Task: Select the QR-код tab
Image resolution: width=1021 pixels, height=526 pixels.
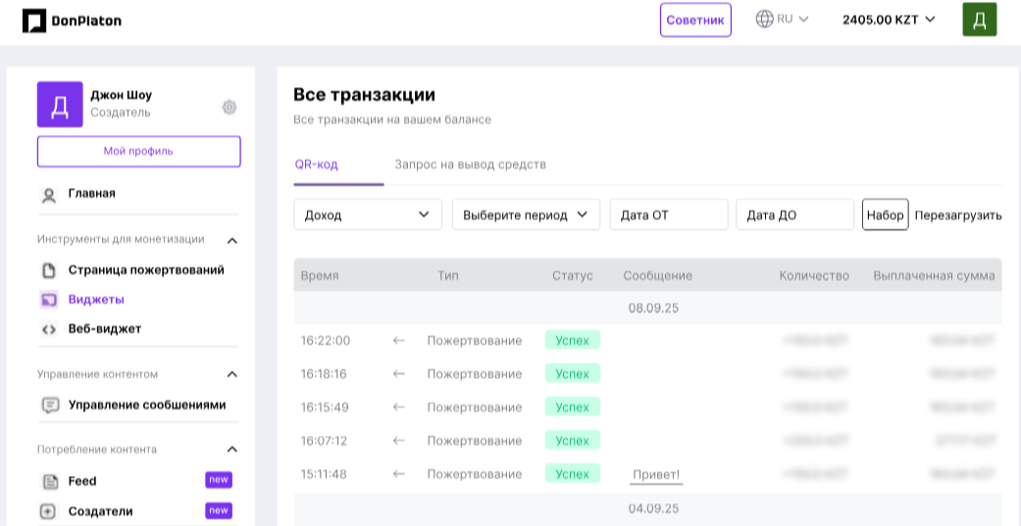Action: pos(317,165)
